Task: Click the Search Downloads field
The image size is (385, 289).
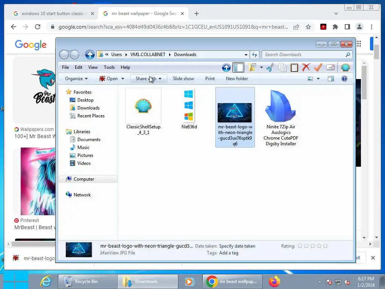Action: [x=307, y=55]
